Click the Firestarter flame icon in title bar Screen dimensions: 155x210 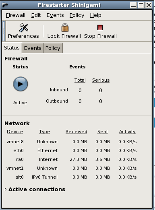5,5
